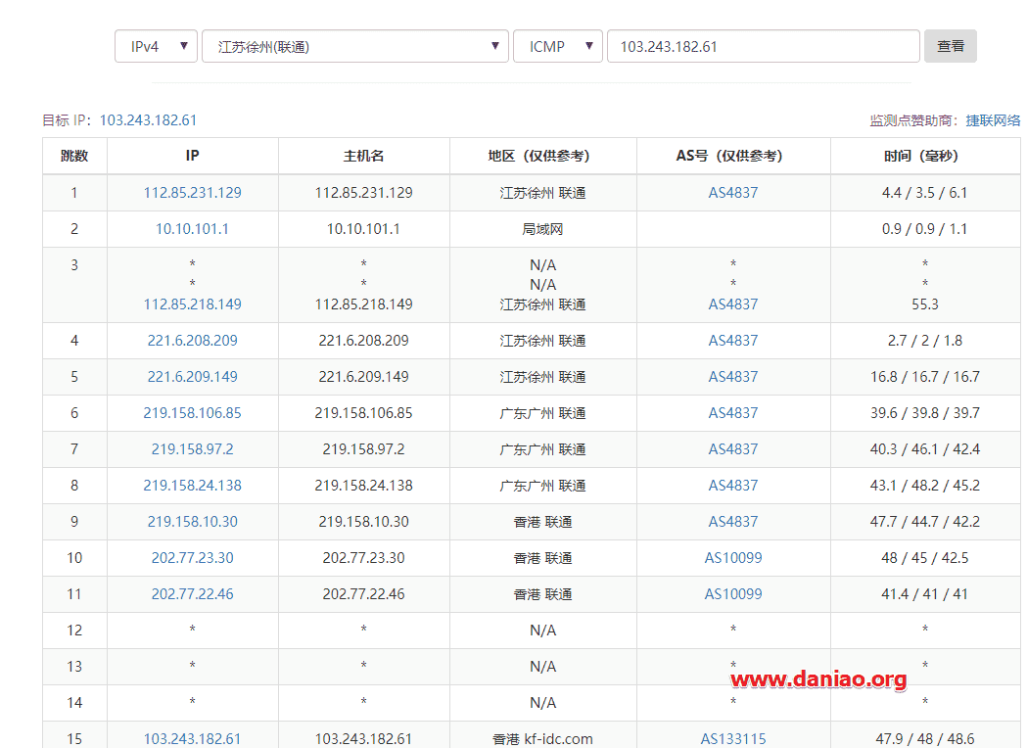Open IP link 221.6.209.149
Screen dimensions: 1027x748
192,377
